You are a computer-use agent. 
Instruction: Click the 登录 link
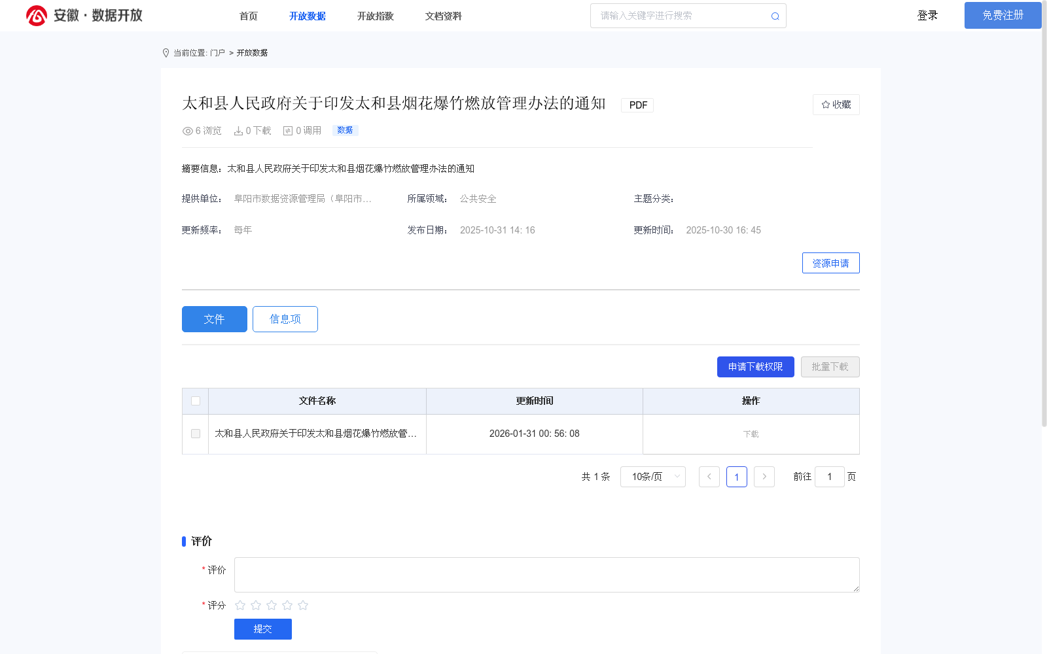coord(927,15)
